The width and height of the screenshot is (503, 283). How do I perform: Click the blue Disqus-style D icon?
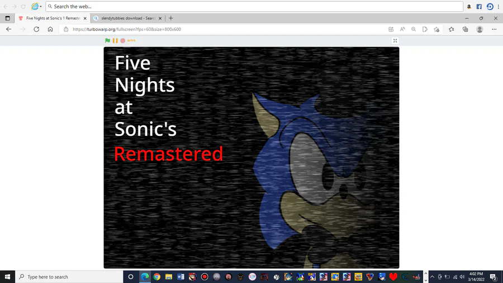coord(490,6)
